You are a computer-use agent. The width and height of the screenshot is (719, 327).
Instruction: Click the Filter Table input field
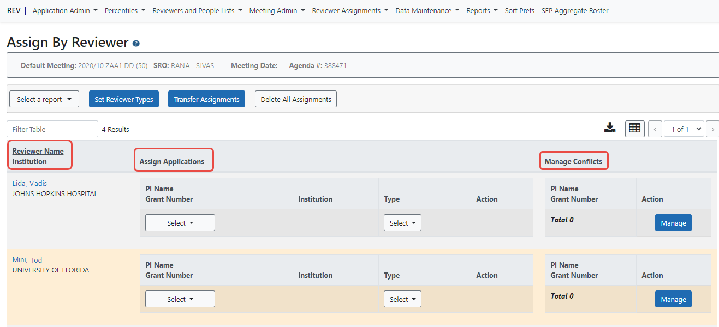(52, 129)
